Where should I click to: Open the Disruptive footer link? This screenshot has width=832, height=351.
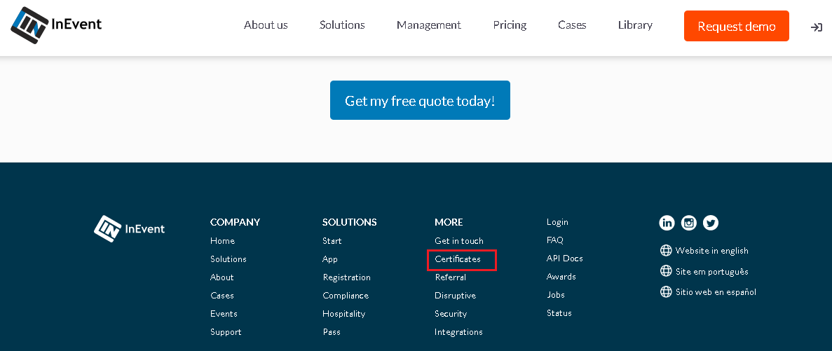click(x=456, y=296)
